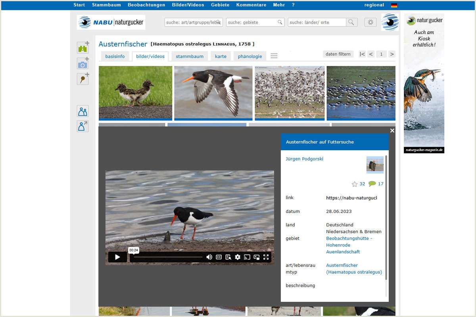Open the Beobachtungen menu item
This screenshot has width=476, height=317.
pyautogui.click(x=146, y=5)
